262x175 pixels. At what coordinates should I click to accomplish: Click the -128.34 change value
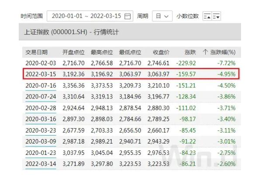(186, 97)
